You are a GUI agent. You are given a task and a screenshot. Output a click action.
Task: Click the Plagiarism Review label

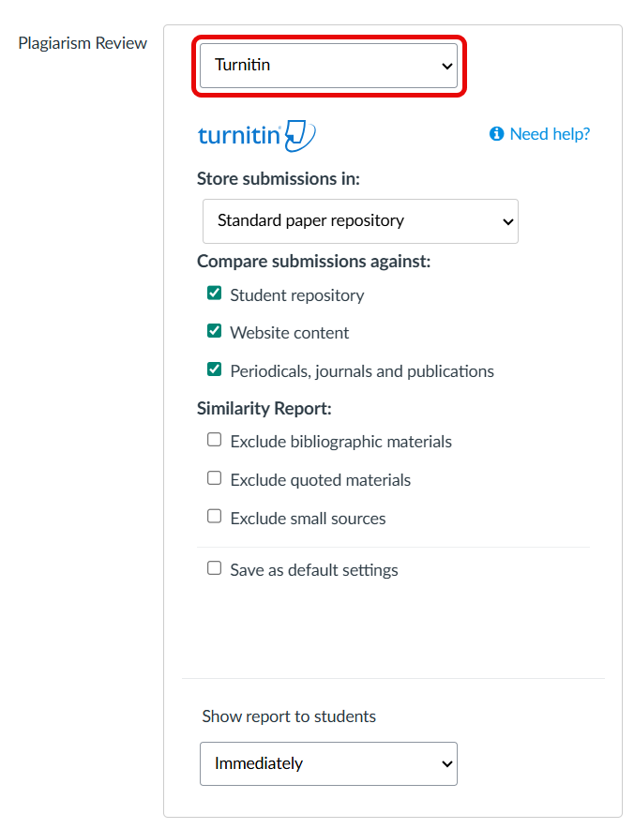83,43
